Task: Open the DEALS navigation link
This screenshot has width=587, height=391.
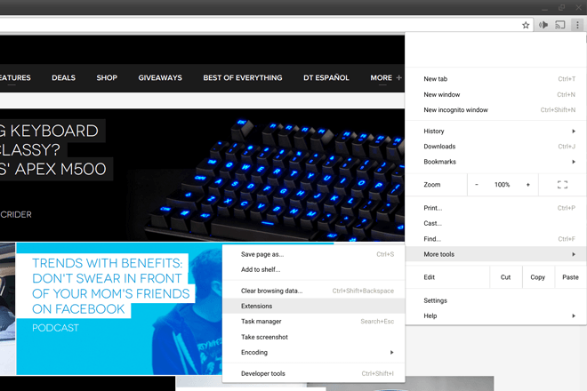Action: pos(64,78)
